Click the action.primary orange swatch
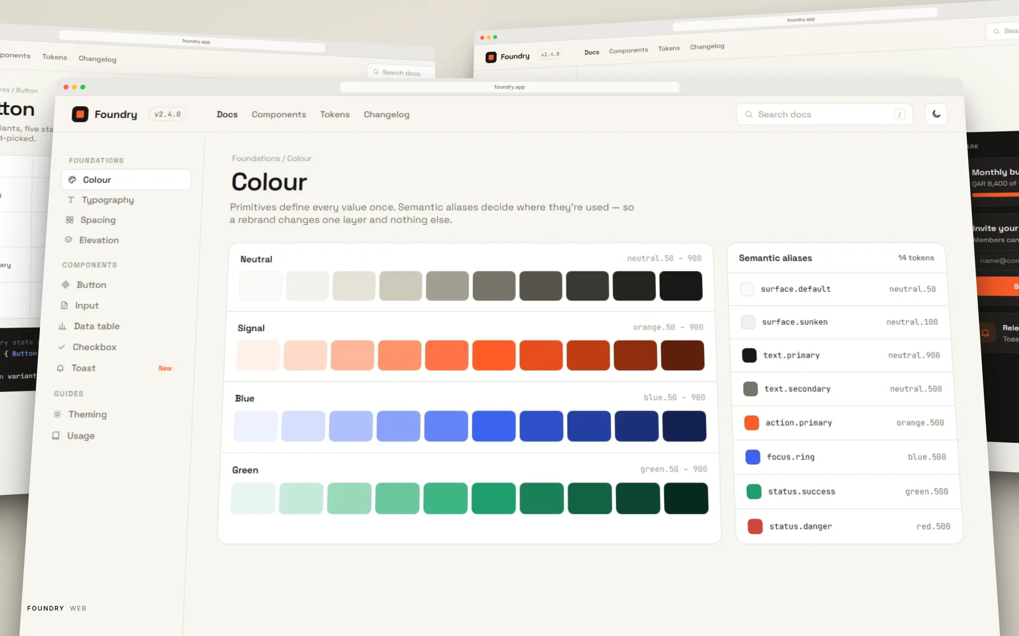This screenshot has height=636, width=1019. [x=752, y=423]
